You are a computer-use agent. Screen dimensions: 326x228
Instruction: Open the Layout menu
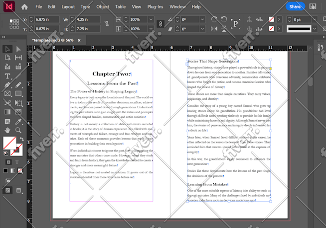point(68,7)
